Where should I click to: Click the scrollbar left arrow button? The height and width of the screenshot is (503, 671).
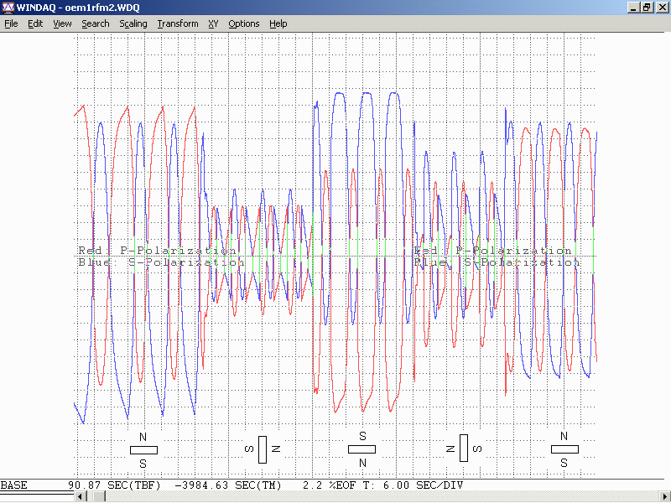[81, 497]
